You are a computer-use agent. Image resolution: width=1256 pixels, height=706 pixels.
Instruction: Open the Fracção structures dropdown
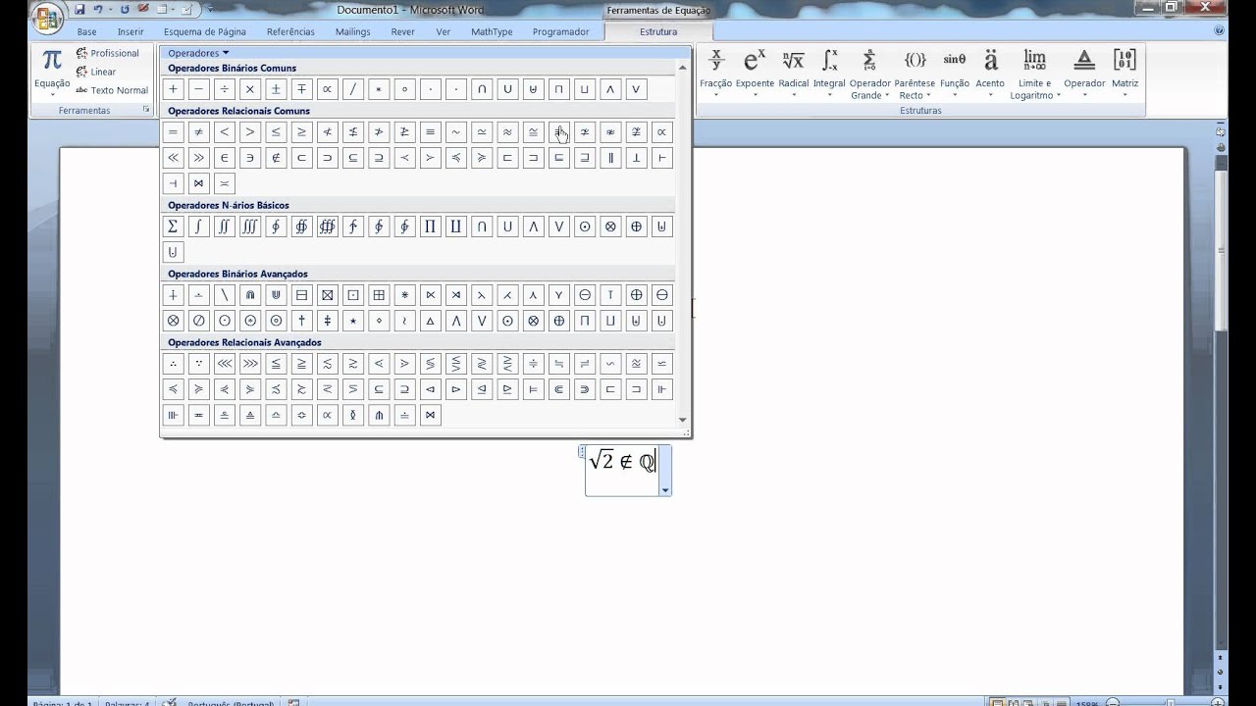(716, 73)
